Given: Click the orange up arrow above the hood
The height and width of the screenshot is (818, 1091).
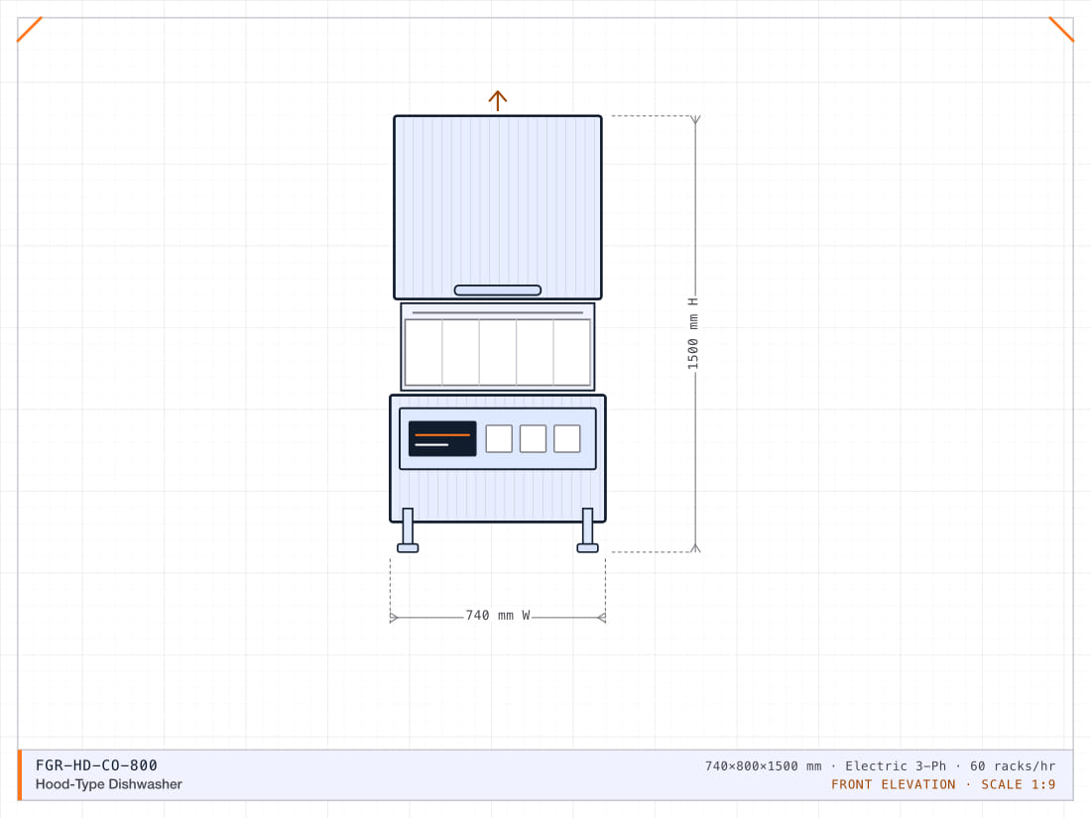Looking at the screenshot, I should tap(498, 101).
